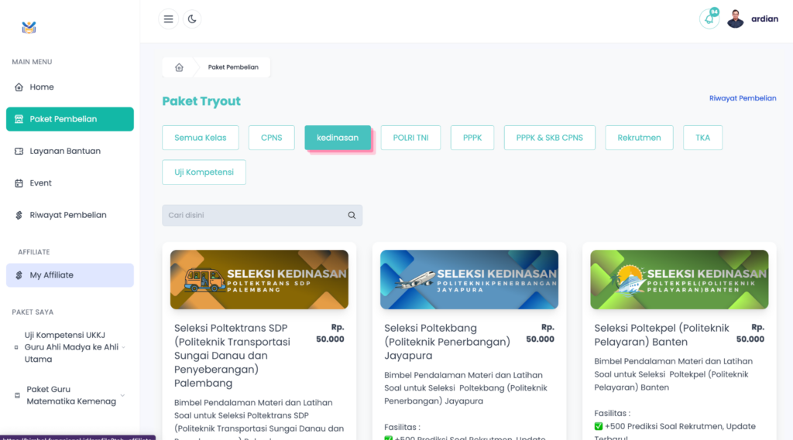The height and width of the screenshot is (440, 793).
Task: Select the Uji Kompetensi filter
Action: coord(204,172)
